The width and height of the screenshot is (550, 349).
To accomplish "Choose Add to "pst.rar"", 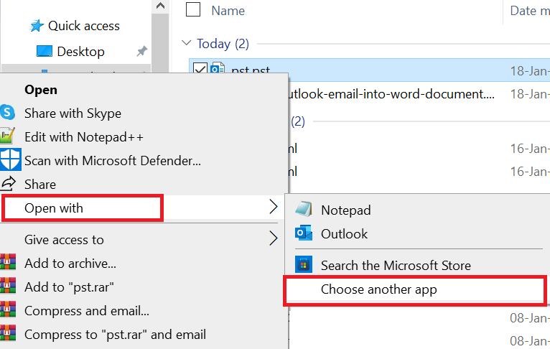I will click(69, 287).
